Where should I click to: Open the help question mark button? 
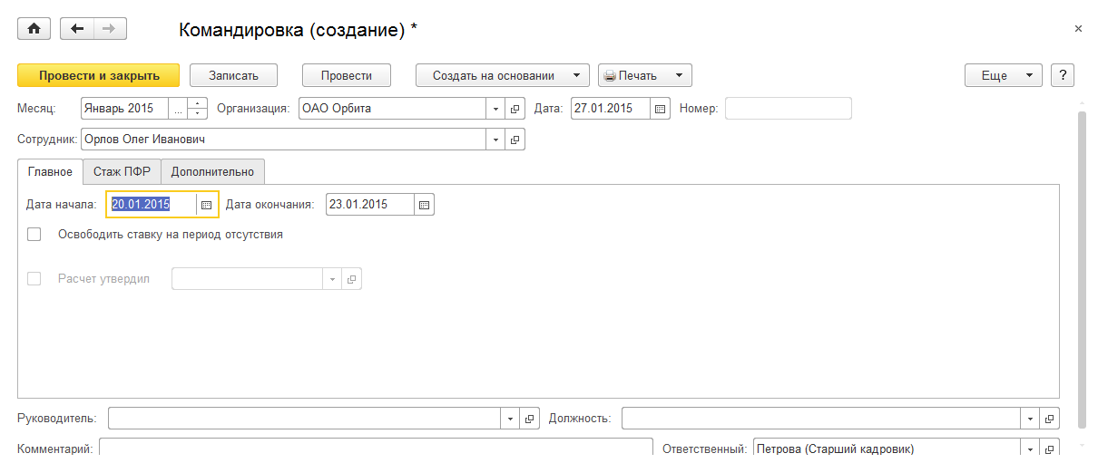pos(1062,75)
